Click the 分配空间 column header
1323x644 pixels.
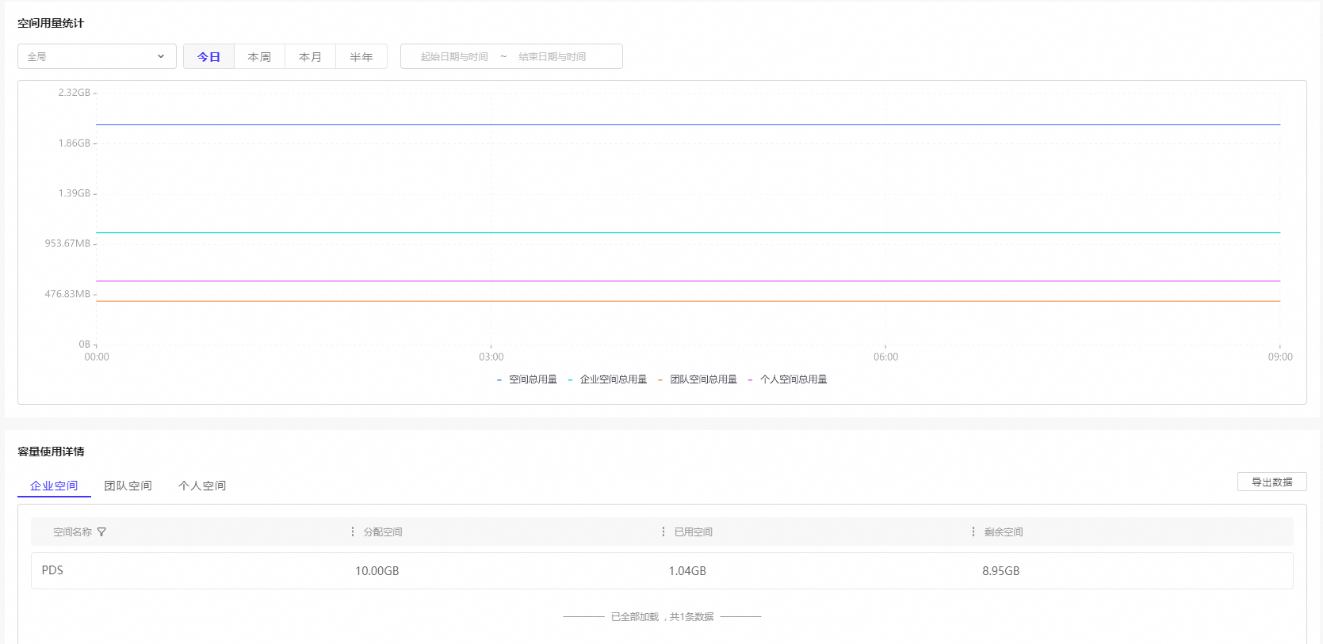(x=383, y=532)
